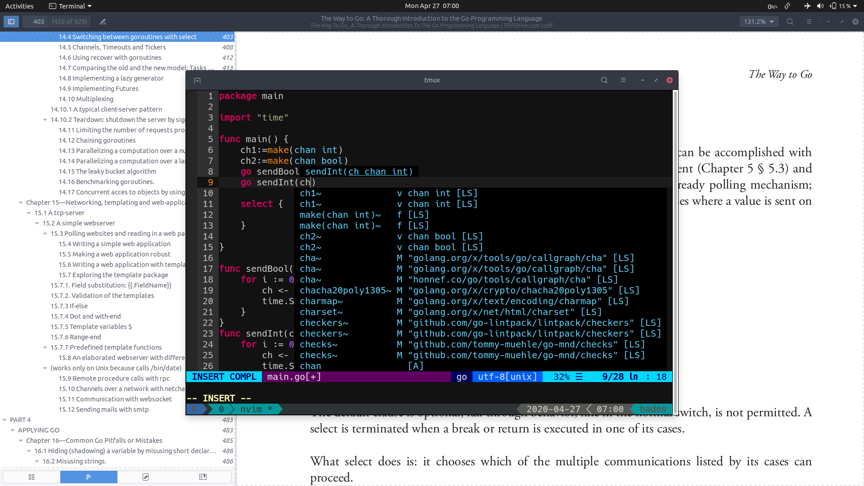Select the 15.12 Sending mails with smtp entry
The image size is (864, 486).
[x=103, y=409]
